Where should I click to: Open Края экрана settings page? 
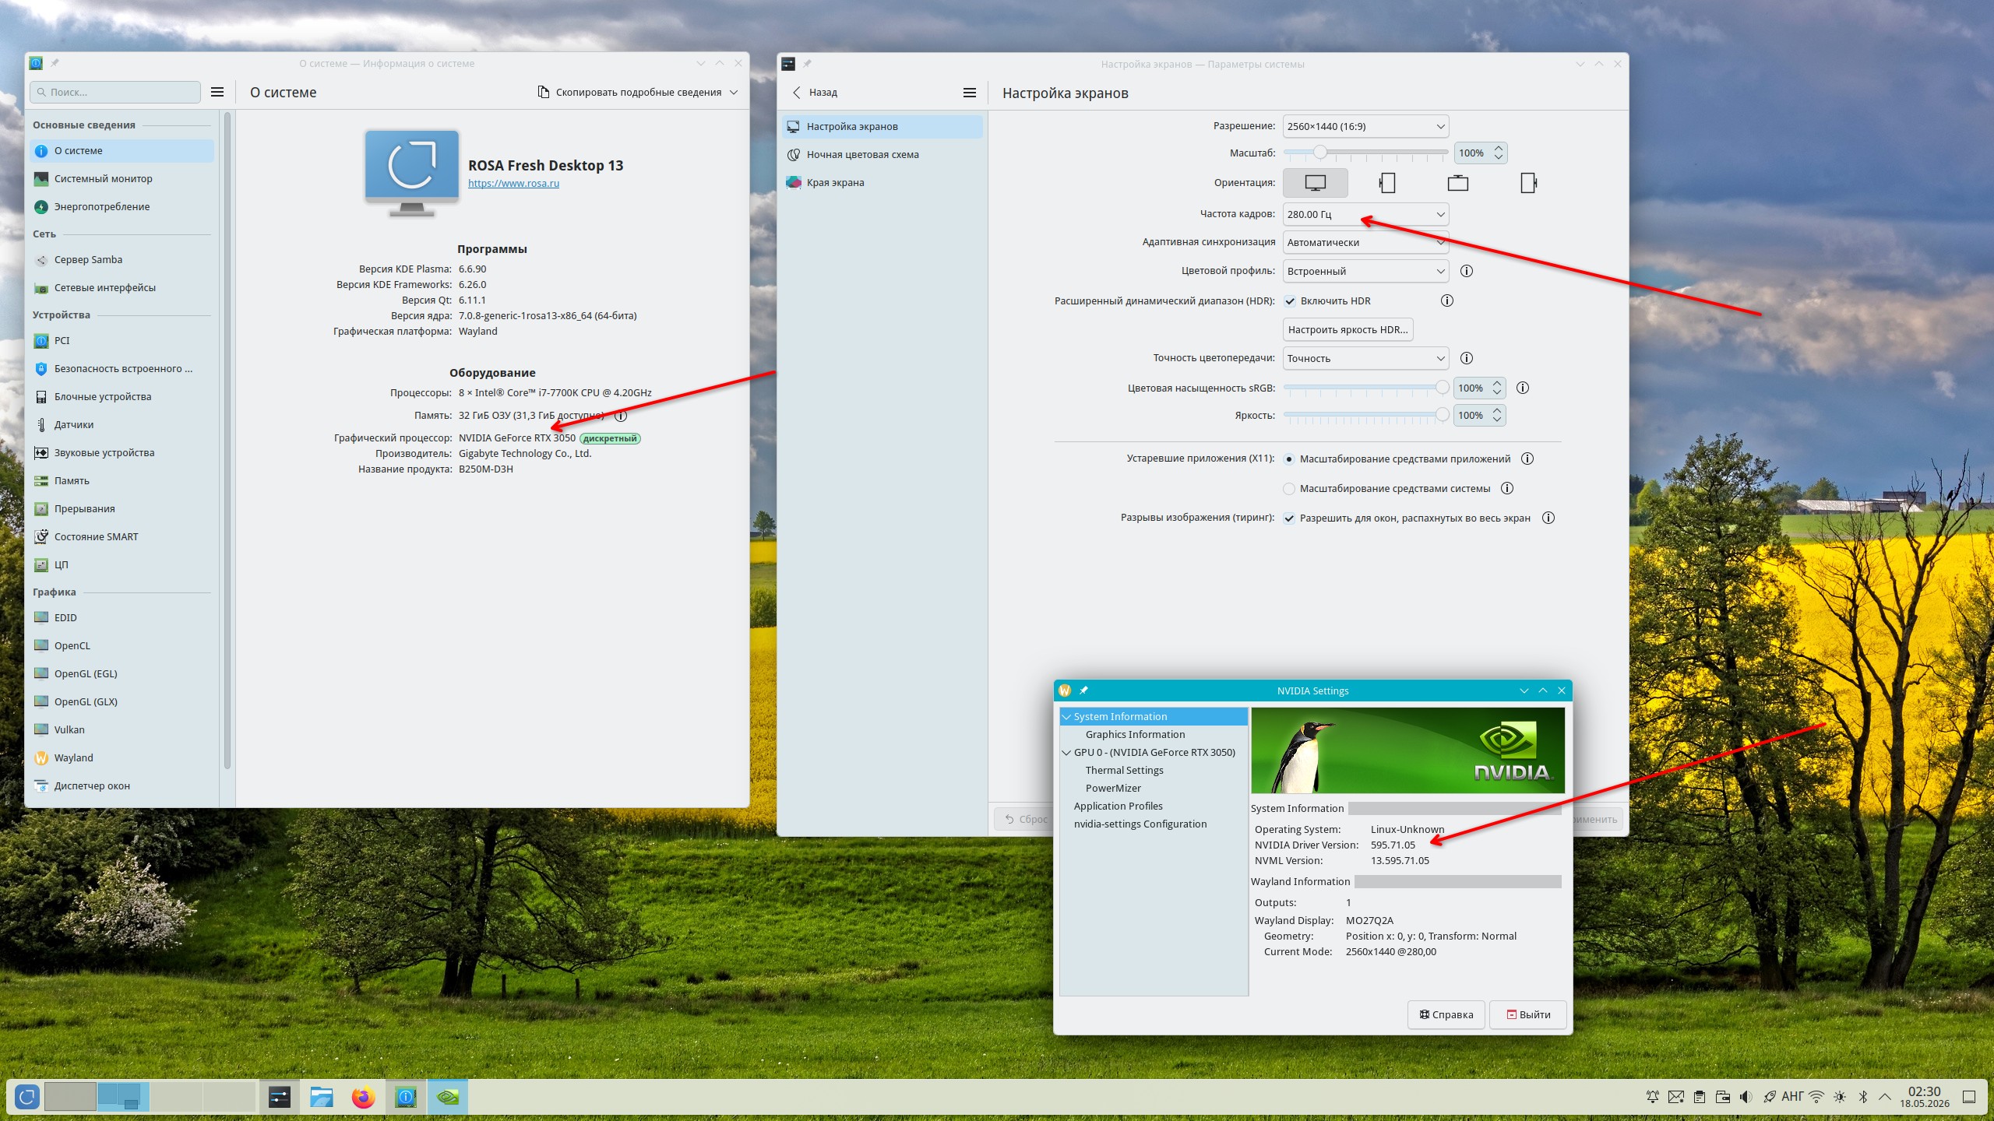[x=883, y=183]
